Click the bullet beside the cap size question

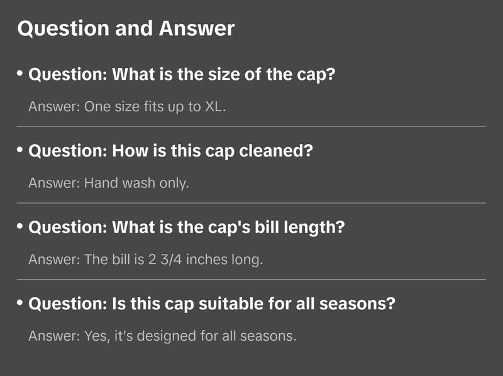click(x=20, y=74)
